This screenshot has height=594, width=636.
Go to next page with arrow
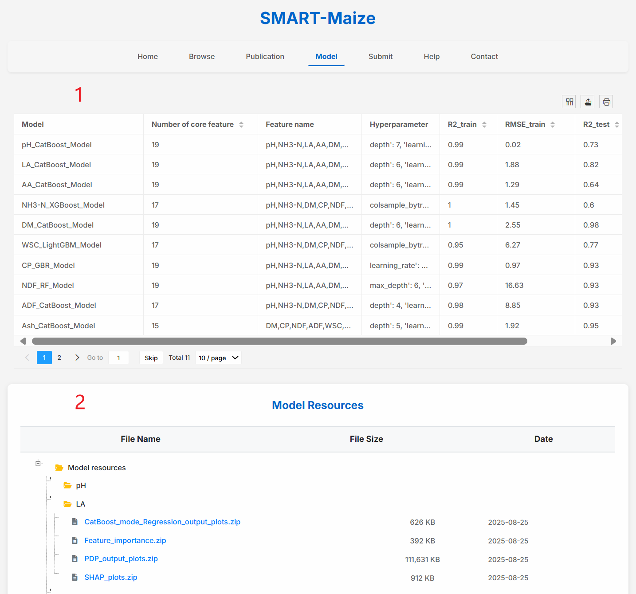pos(77,358)
